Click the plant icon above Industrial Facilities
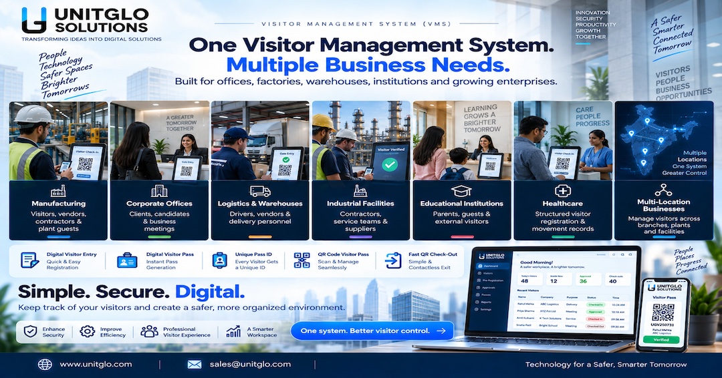 click(360, 190)
